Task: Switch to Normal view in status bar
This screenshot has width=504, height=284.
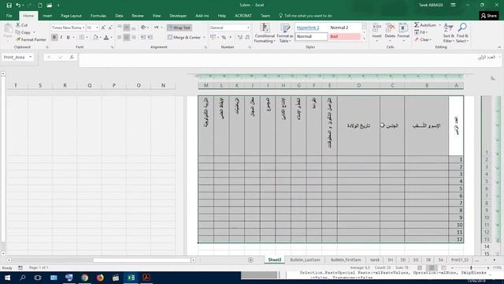Action: coord(420,268)
